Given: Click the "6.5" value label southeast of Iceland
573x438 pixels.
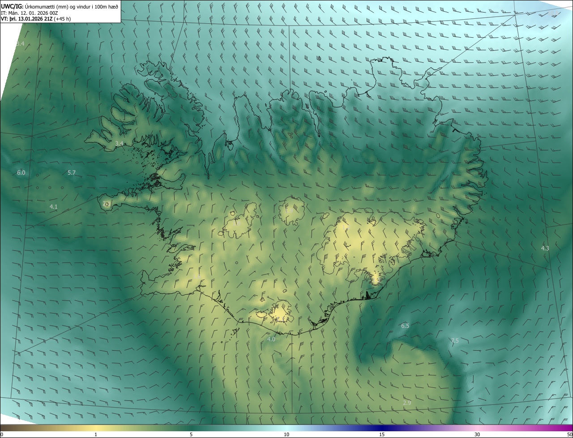Looking at the screenshot, I should tap(405, 326).
